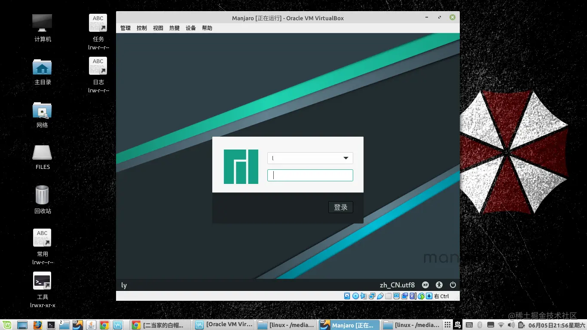Open the XF session chooser icon
This screenshot has height=330, width=587.
tap(425, 285)
